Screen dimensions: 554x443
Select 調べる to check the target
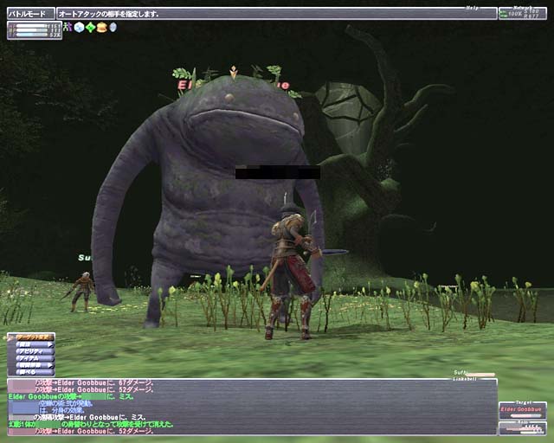[35, 372]
